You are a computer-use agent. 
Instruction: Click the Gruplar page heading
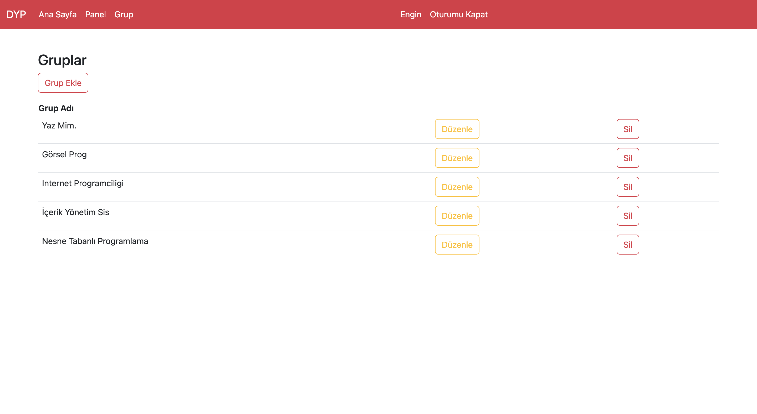[62, 60]
